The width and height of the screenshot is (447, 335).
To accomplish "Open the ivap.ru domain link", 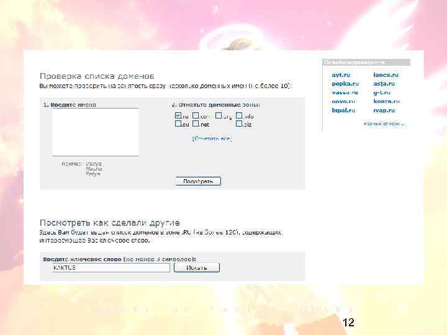I will [x=384, y=110].
